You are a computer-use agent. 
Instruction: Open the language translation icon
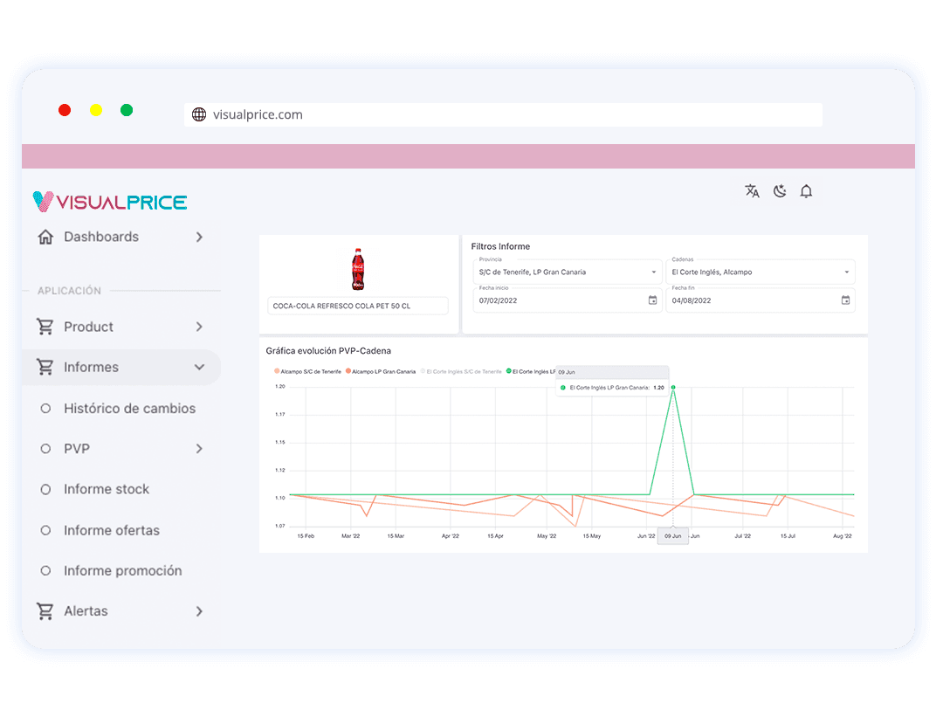tap(752, 191)
